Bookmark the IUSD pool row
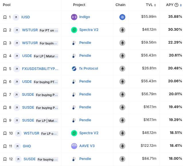Viewport: 183px width, 166px height. click(x=5, y=17)
